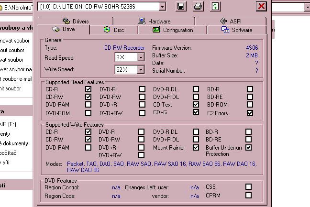310x207 pixels.
Task: Click the ASPI tab arrow icon
Action: coord(223,21)
